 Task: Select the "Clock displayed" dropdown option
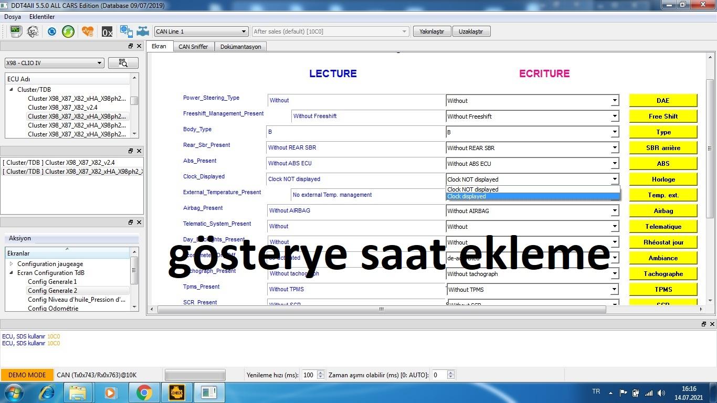[532, 197]
